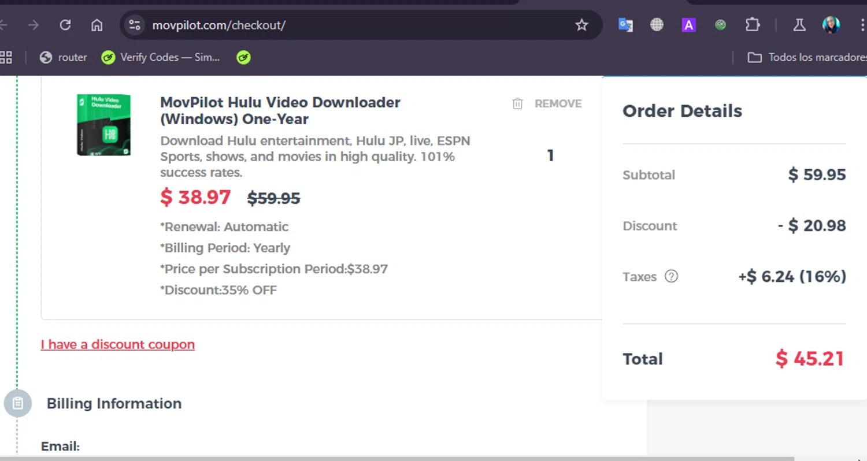Click the address bar URL movpilot.com/checkout/
The width and height of the screenshot is (867, 461).
click(x=218, y=25)
